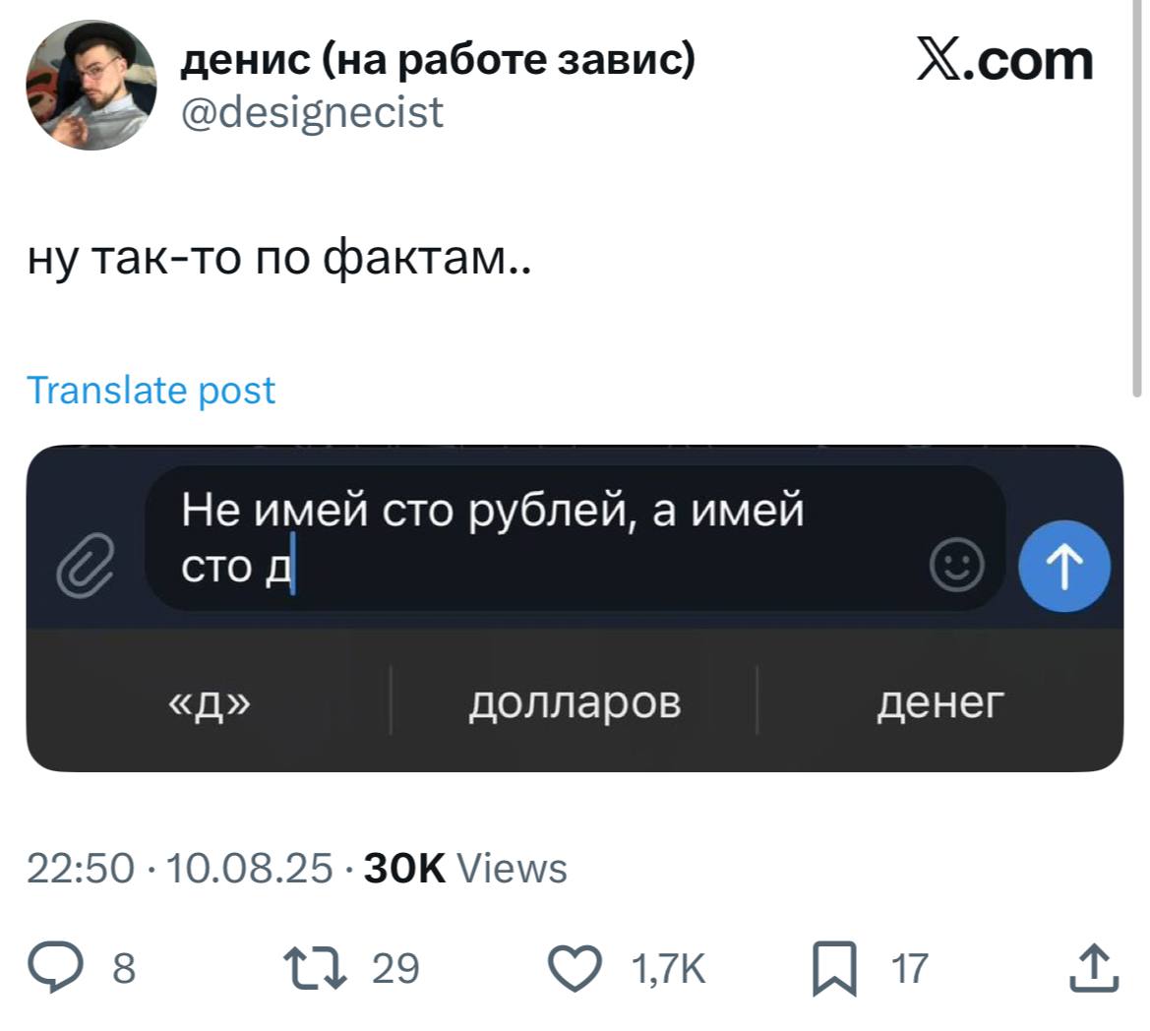Viewport: 1150px width, 1031px height.
Task: Click the 22:50 · 10.08.25 timestamp
Action: pyautogui.click(x=180, y=869)
